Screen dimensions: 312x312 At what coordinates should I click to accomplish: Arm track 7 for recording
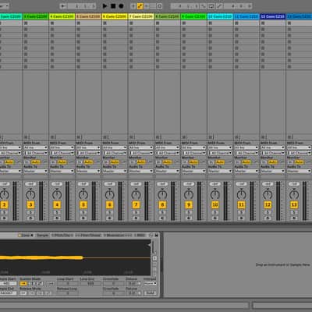tap(136, 218)
